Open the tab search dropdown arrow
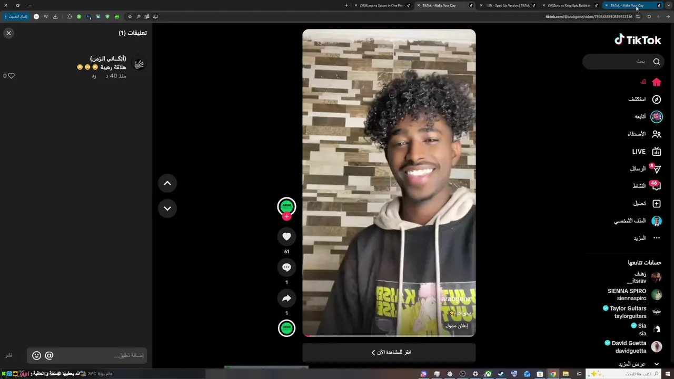The width and height of the screenshot is (674, 379). point(669,5)
